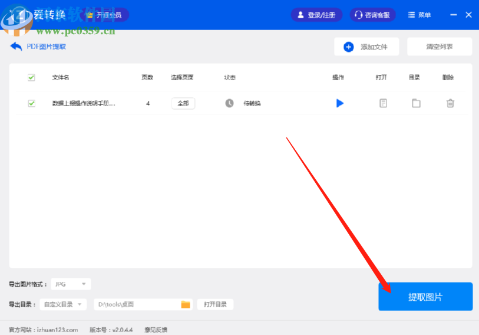Image resolution: width=479 pixels, height=335 pixels.
Task: Start conversion with the blue play icon
Action: point(340,103)
